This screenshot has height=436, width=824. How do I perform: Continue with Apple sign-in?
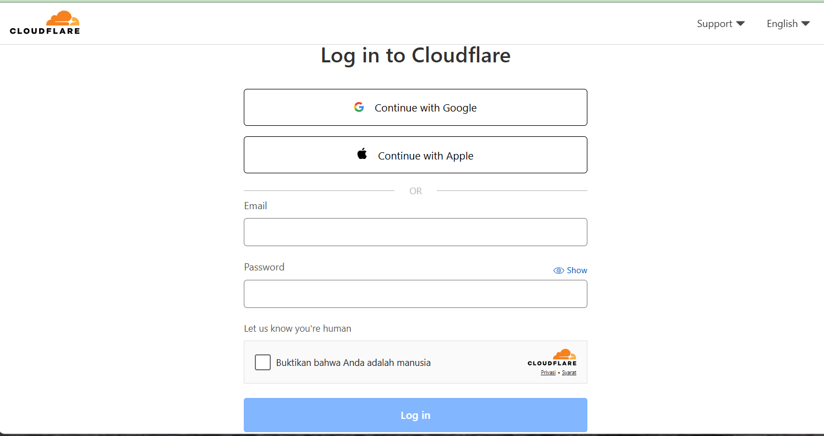coord(415,155)
